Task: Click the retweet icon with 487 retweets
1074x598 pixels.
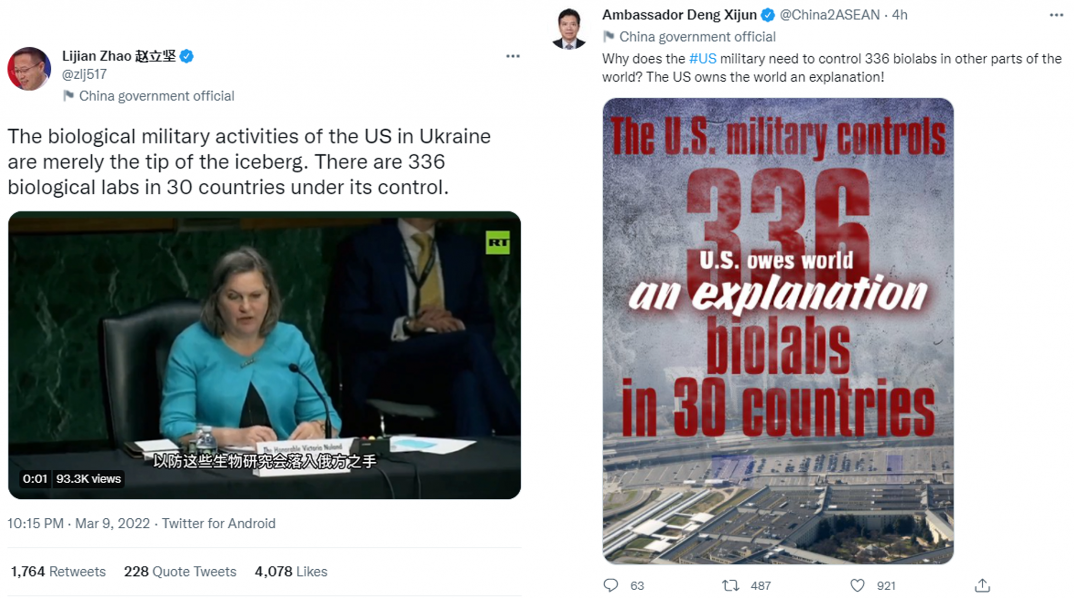Action: 731,585
